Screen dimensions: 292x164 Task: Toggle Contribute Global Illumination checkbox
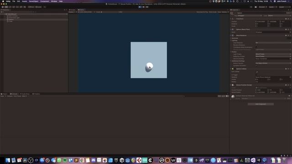(x=256, y=47)
